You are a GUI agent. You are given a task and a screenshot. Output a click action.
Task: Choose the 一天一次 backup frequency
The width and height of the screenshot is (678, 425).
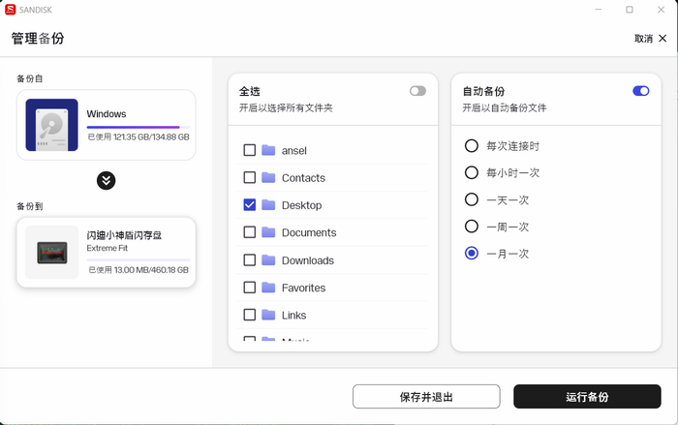(x=472, y=199)
